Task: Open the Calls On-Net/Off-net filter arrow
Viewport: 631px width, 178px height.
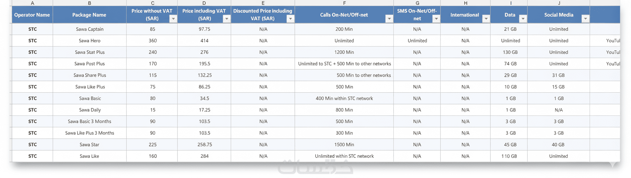Action: pyautogui.click(x=389, y=19)
